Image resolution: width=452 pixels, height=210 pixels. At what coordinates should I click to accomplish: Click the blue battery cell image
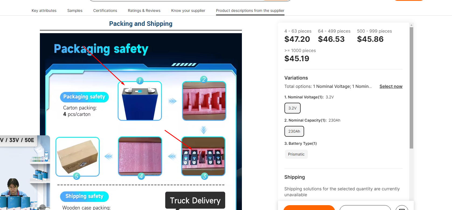[140, 101]
